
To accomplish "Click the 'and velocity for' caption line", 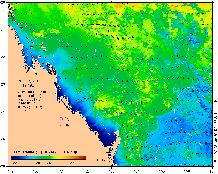I will click(x=30, y=100).
